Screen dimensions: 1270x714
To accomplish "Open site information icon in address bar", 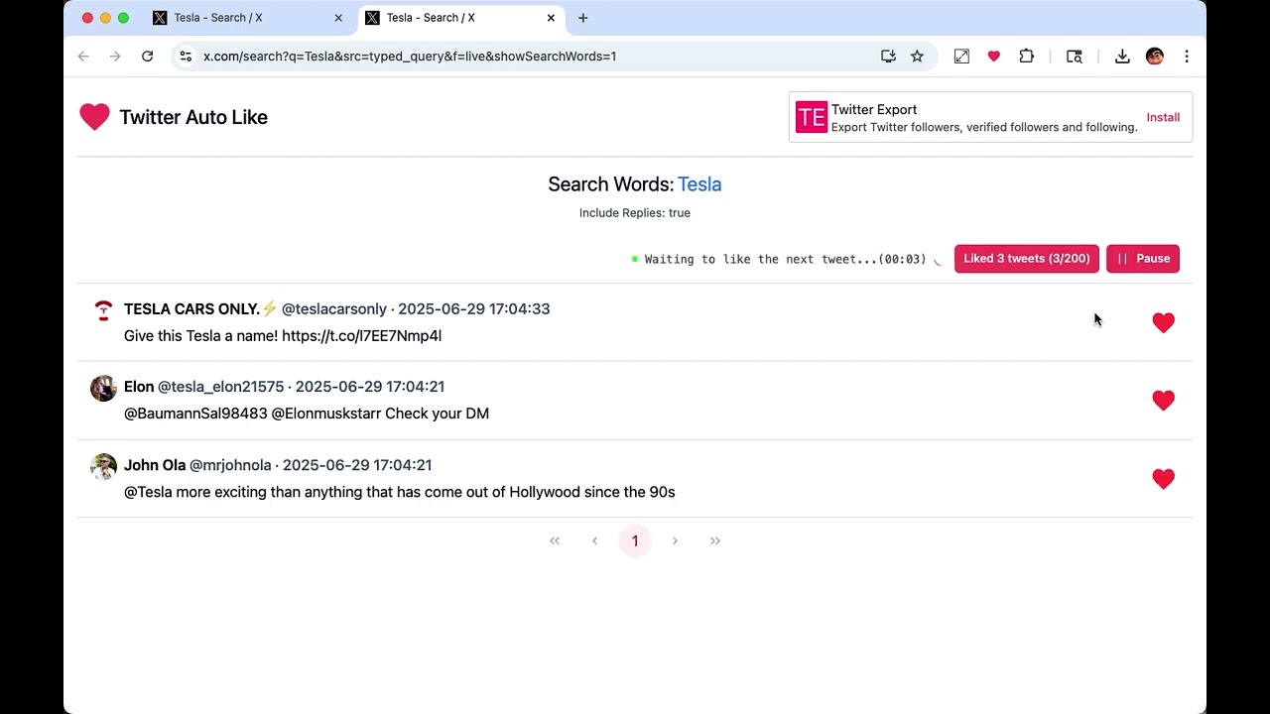I will 186,57.
